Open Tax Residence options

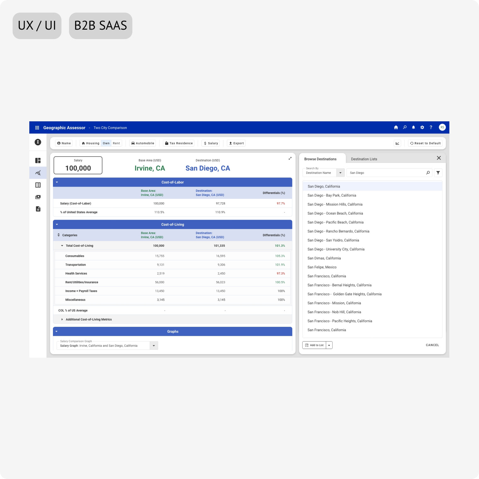(179, 143)
